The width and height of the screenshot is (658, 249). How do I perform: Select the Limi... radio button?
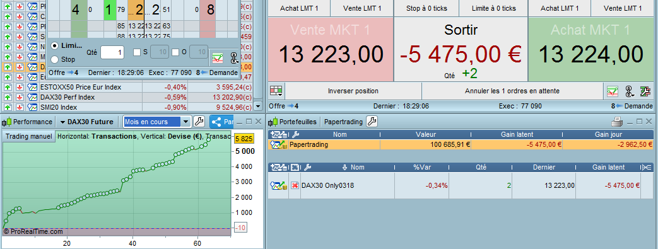pos(54,45)
